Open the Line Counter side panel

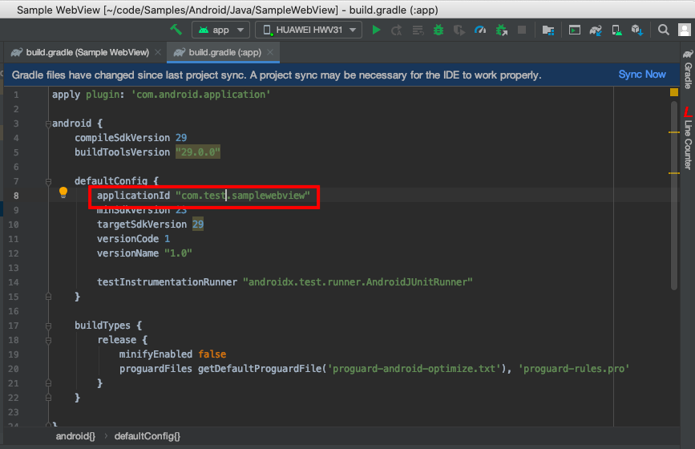click(688, 140)
